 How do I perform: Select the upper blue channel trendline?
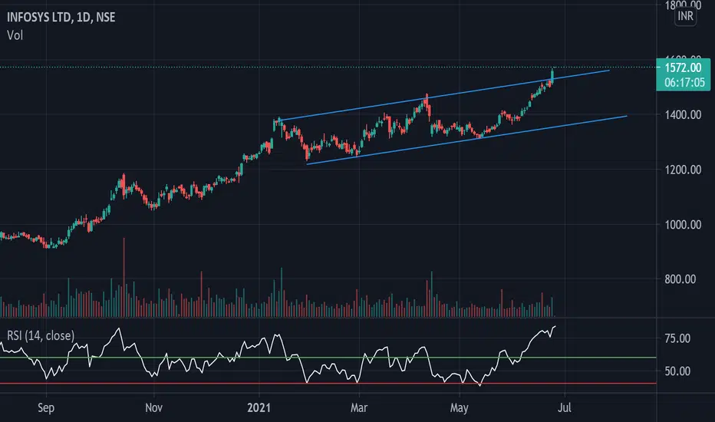(x=445, y=95)
